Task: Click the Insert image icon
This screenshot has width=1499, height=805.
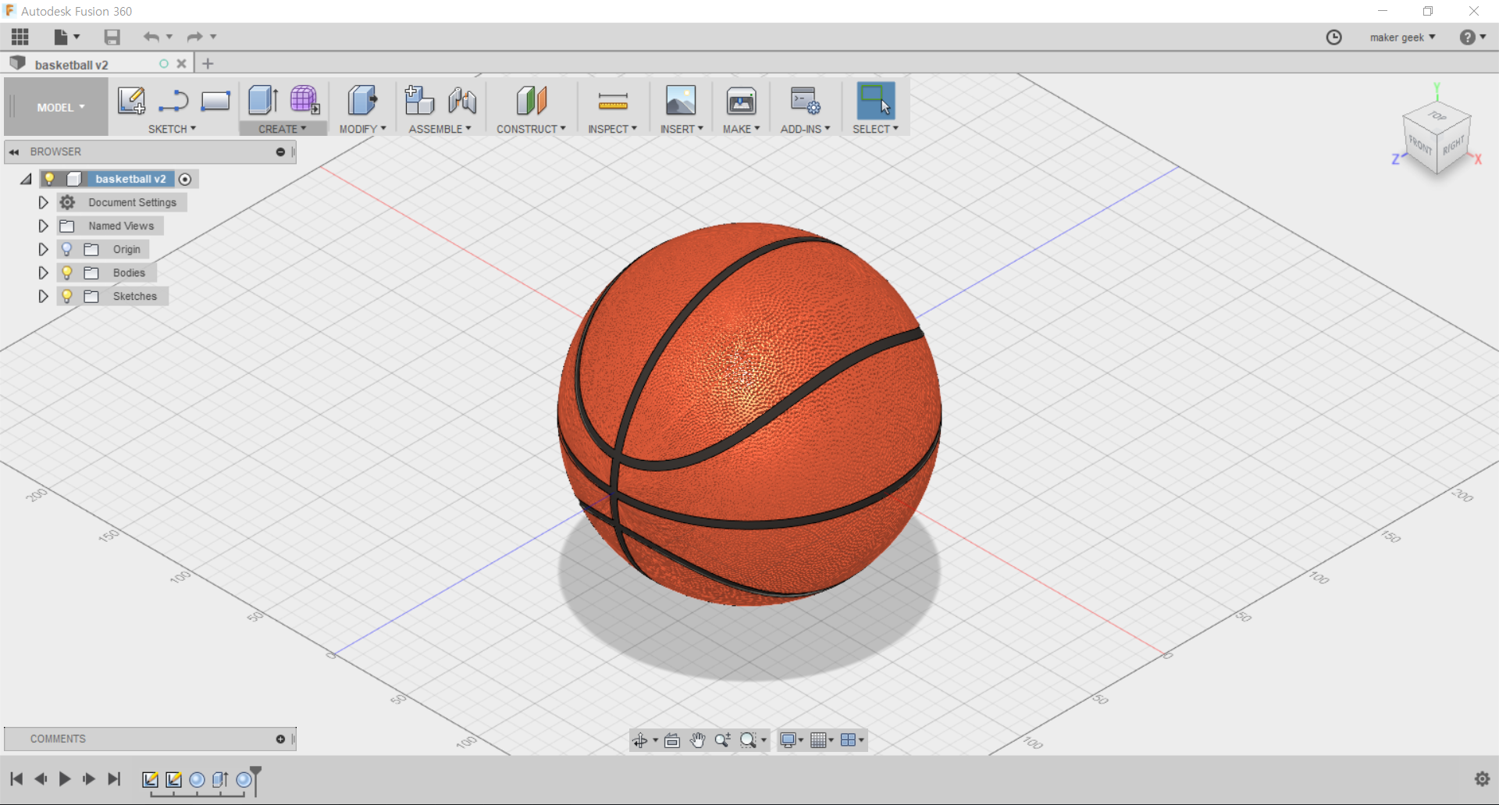Action: 681,101
